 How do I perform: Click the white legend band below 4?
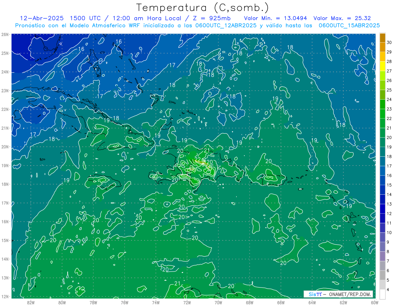pyautogui.click(x=382, y=294)
